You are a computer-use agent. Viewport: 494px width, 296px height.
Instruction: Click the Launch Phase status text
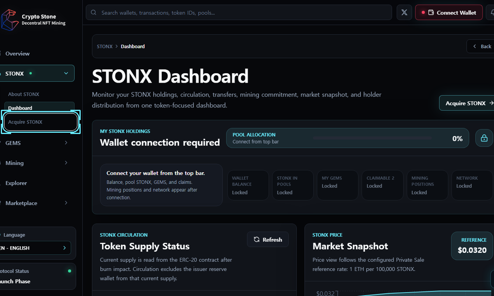15,282
